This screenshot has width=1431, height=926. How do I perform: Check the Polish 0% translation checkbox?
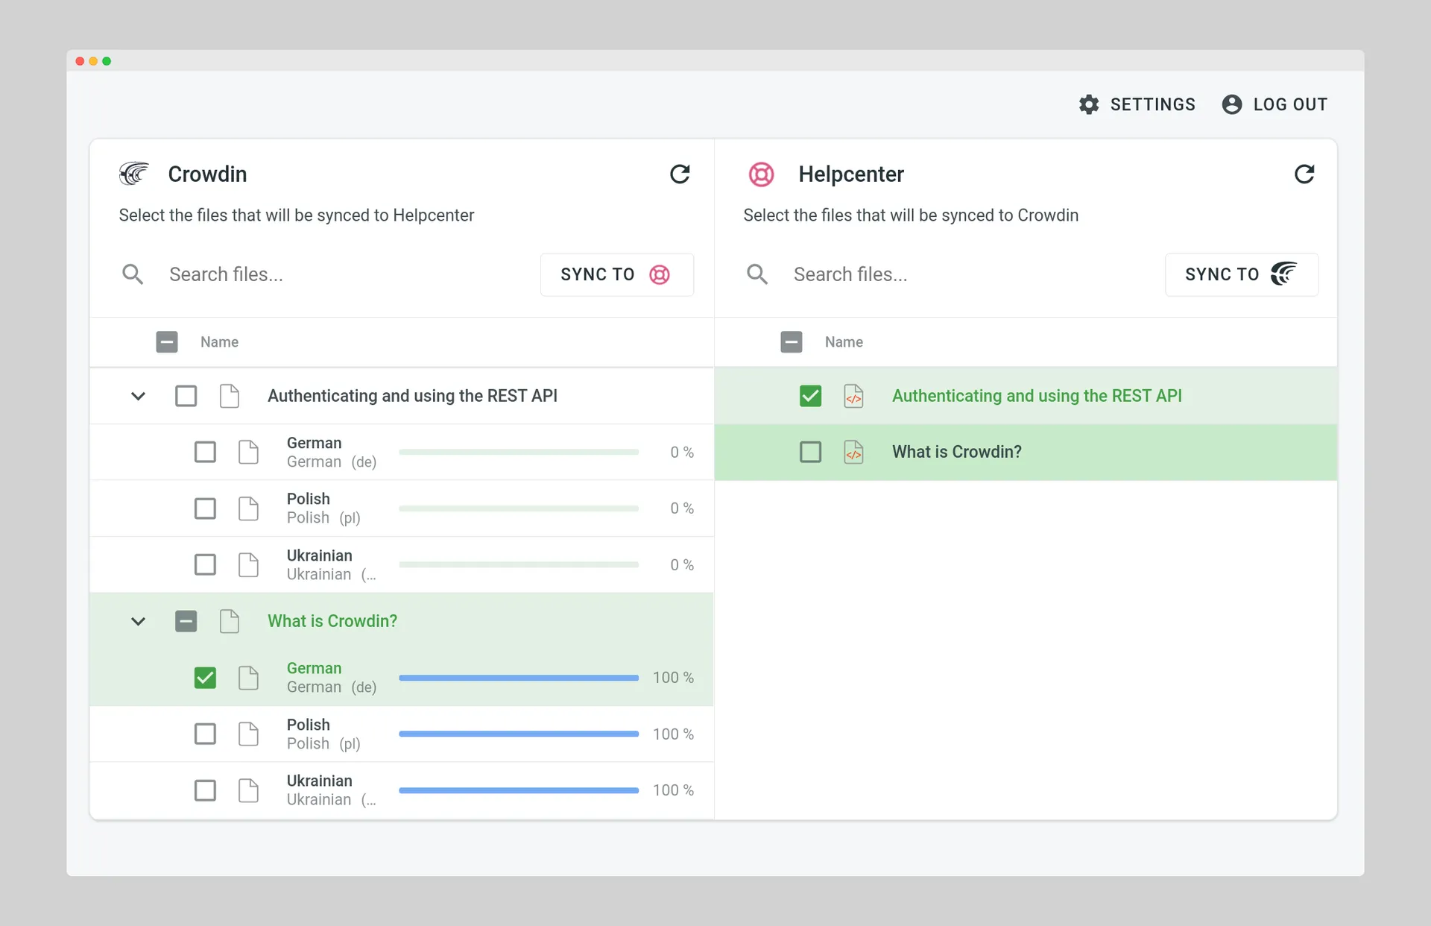tap(205, 508)
